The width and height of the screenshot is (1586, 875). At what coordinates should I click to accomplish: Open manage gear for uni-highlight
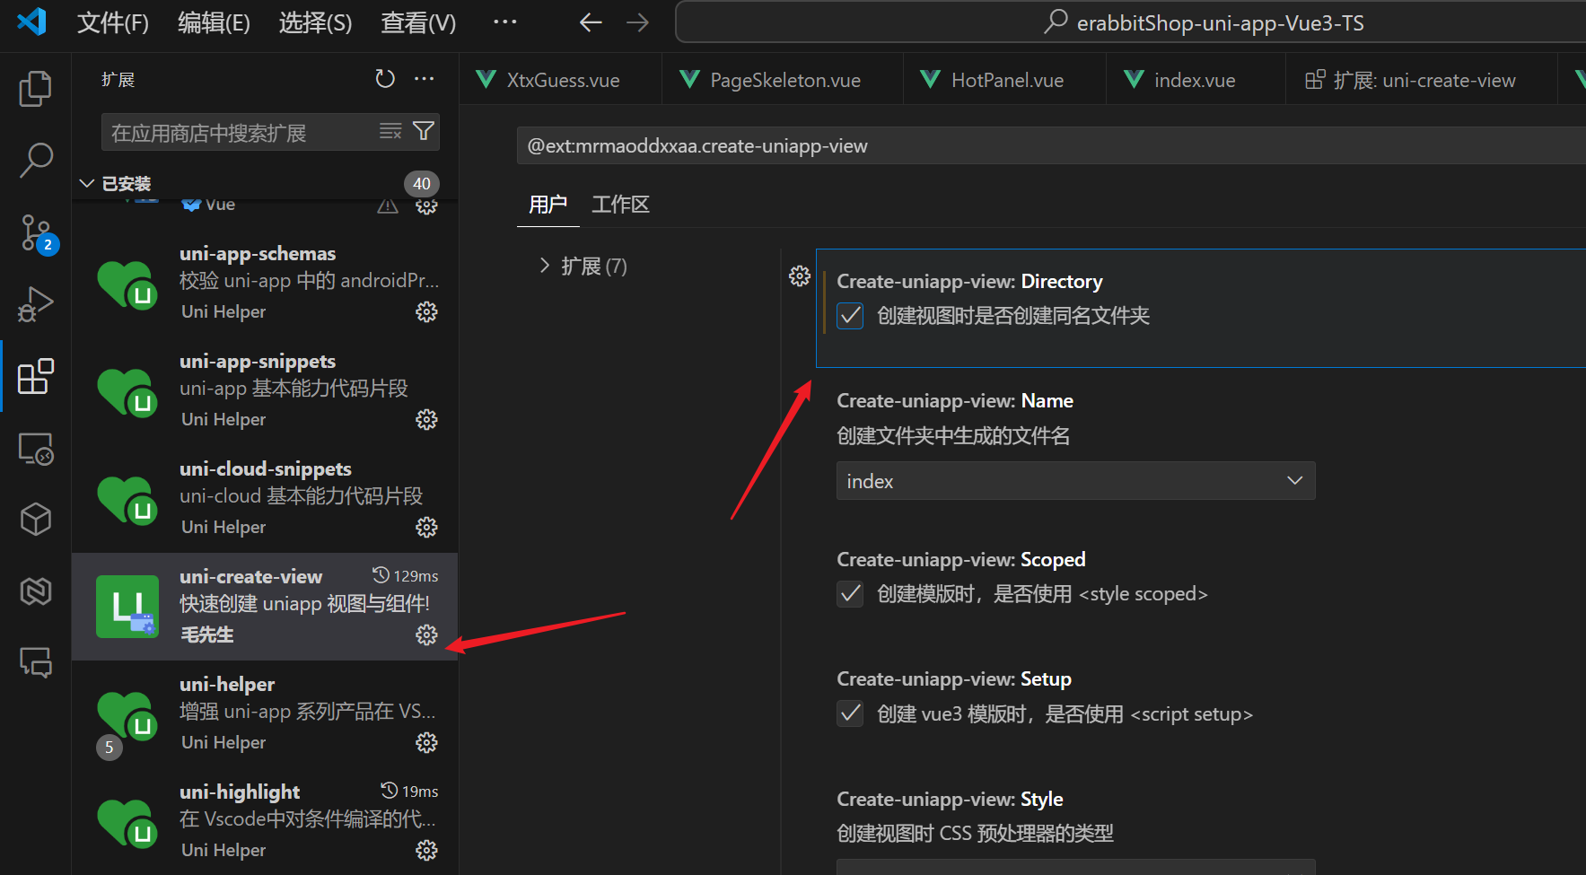click(x=426, y=850)
